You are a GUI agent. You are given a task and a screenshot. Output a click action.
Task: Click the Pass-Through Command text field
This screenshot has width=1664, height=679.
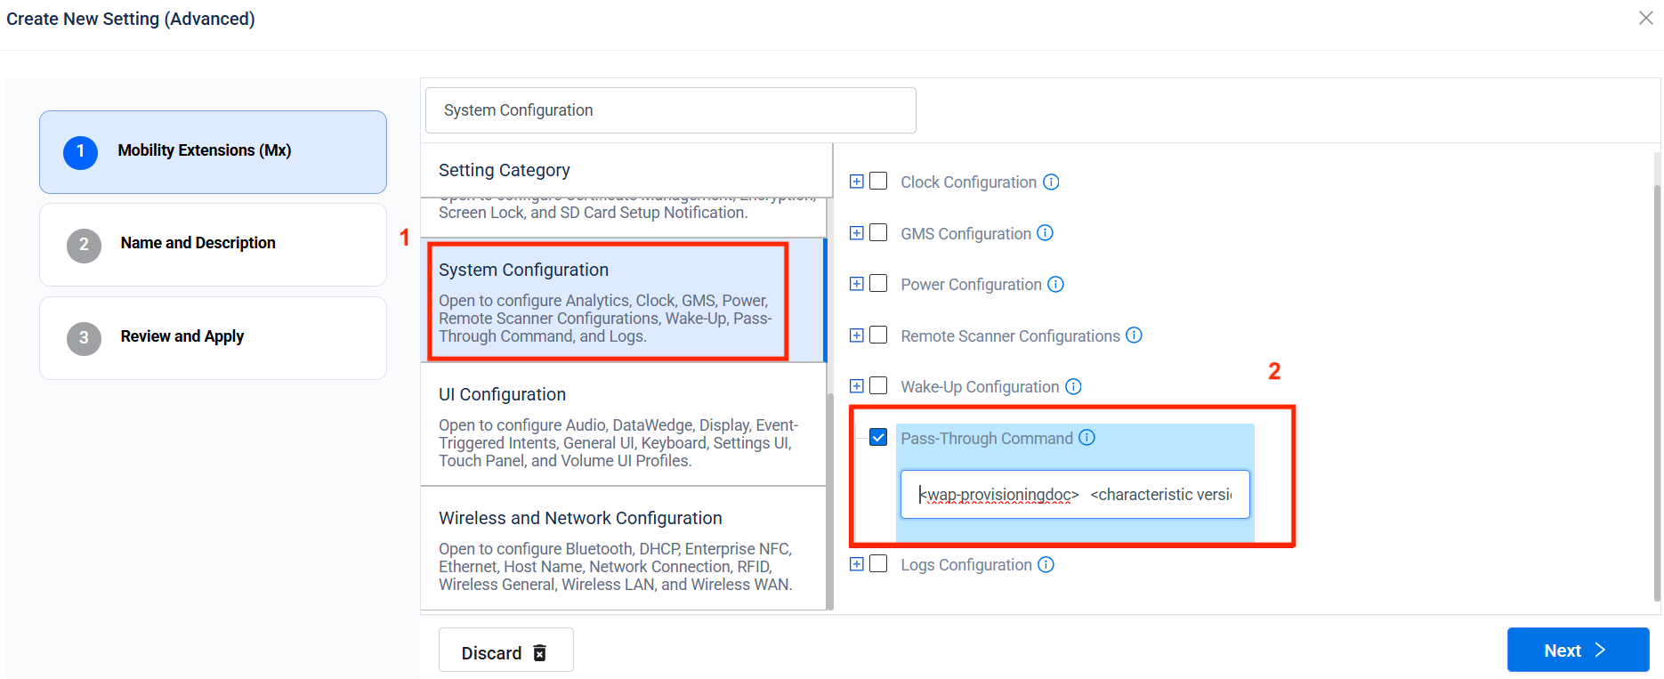tap(1075, 495)
